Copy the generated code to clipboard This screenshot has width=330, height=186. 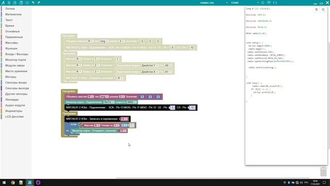(x=323, y=9)
